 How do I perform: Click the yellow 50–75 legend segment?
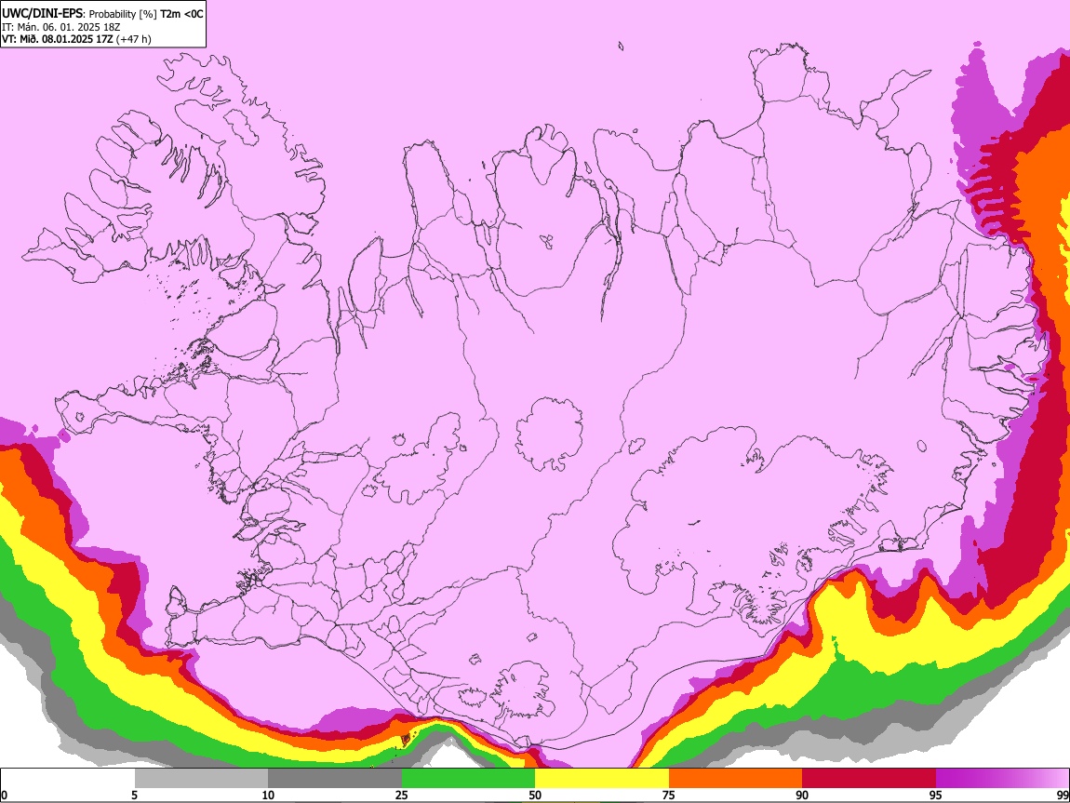pos(602,779)
